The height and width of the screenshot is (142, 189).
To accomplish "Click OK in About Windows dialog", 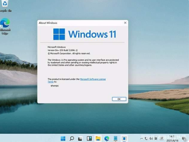I will tap(119, 99).
